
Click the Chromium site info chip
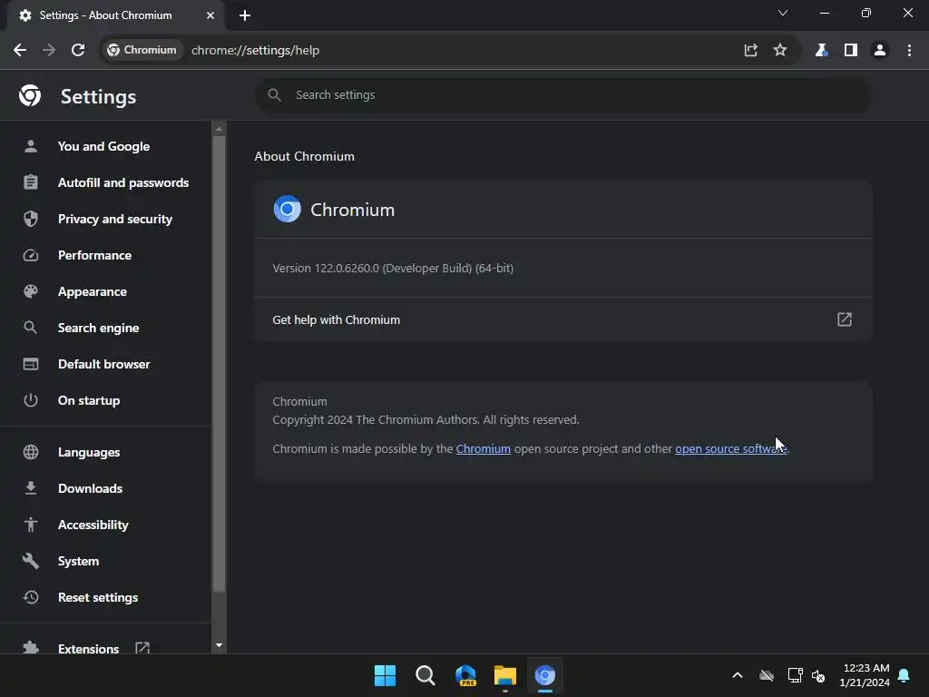(142, 51)
